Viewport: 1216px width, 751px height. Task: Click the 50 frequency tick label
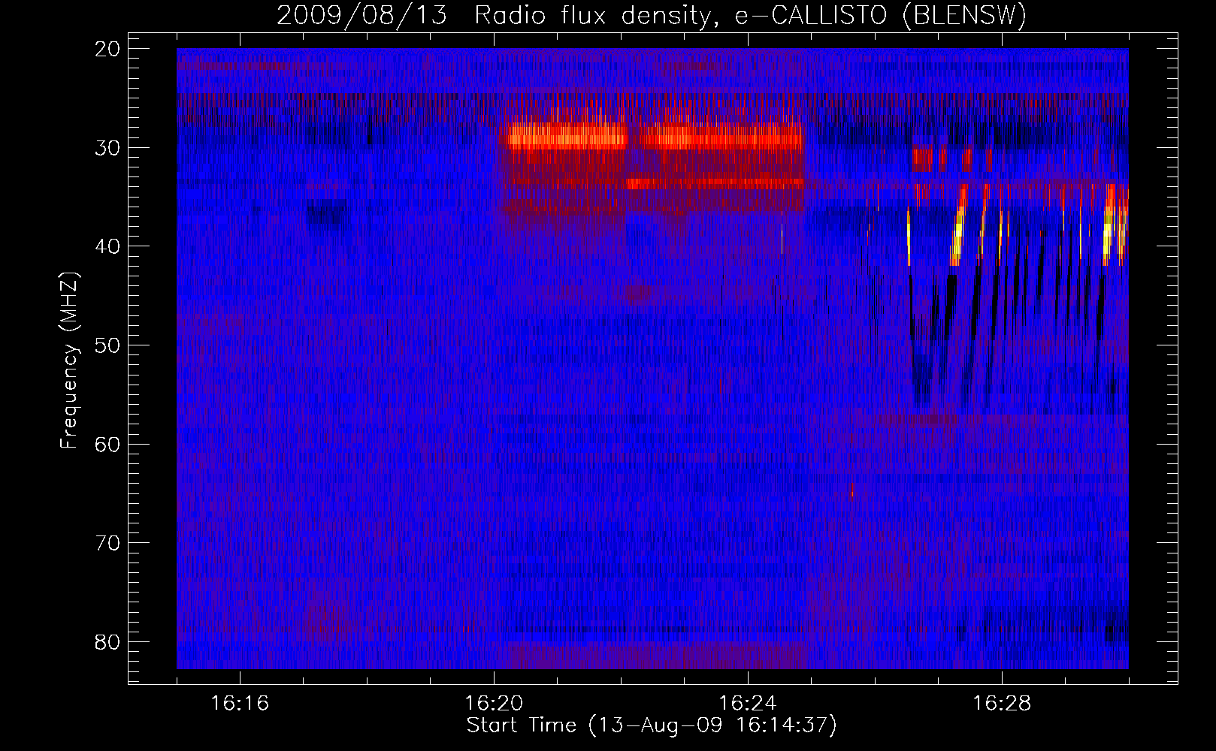click(108, 345)
